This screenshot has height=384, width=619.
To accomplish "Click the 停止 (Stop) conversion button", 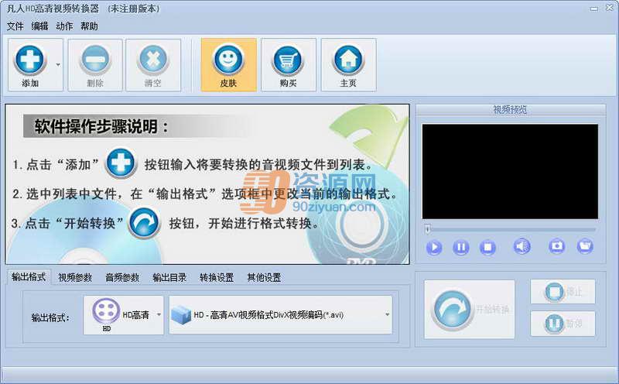I will pyautogui.click(x=563, y=292).
